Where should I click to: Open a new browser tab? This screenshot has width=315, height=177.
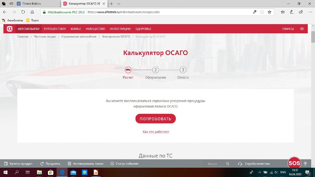[x=111, y=4]
